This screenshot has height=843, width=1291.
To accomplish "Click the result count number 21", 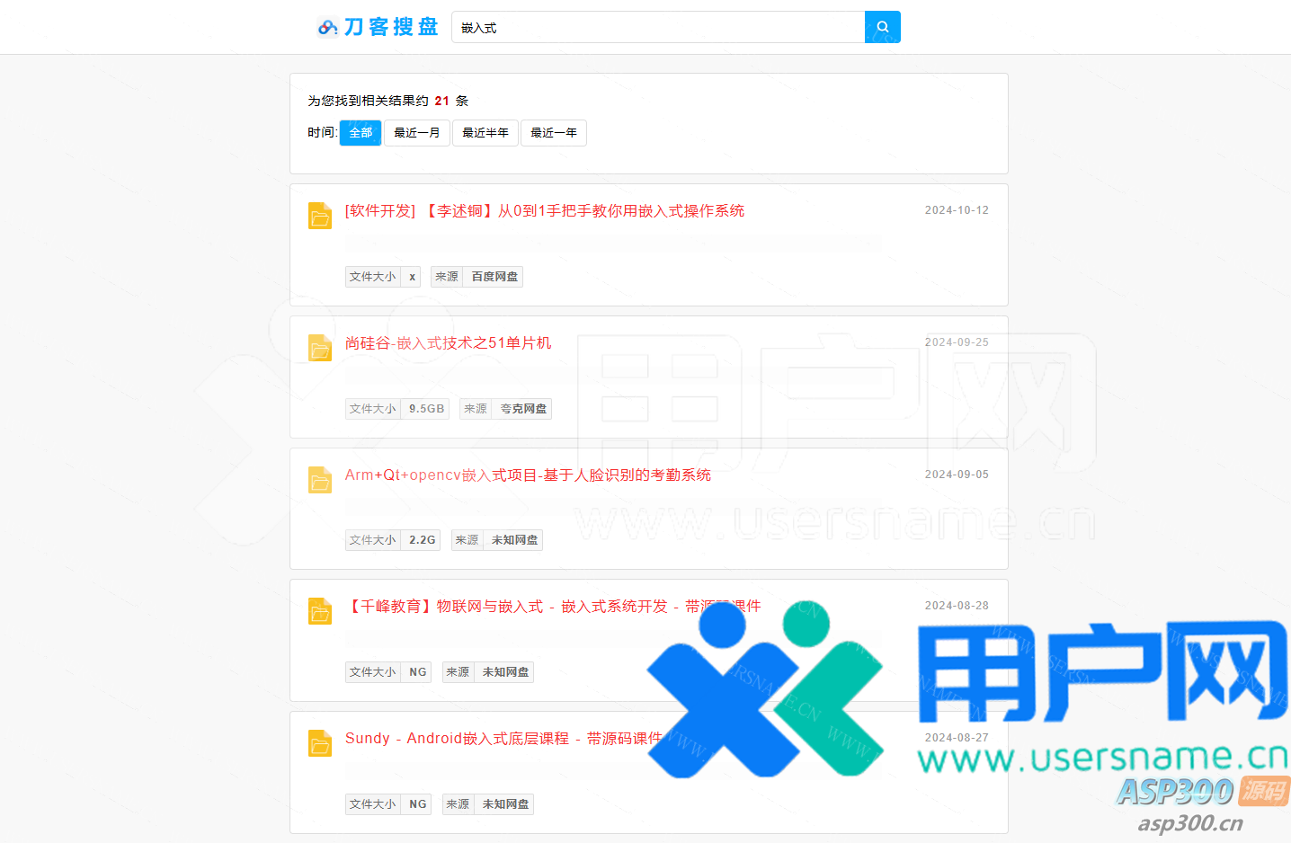I will tap(441, 101).
